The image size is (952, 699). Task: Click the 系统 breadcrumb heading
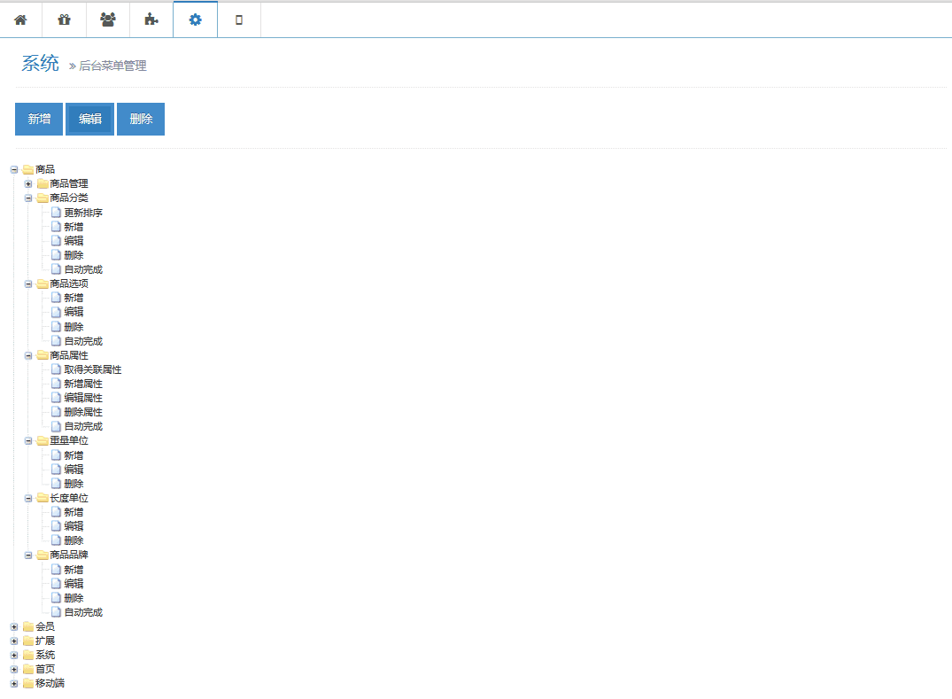coord(40,63)
